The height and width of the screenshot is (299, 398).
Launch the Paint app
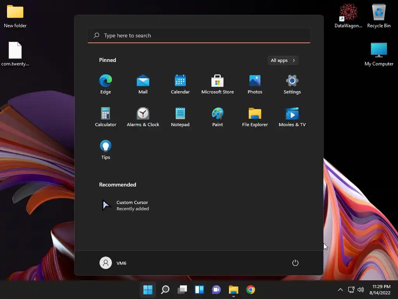(218, 117)
